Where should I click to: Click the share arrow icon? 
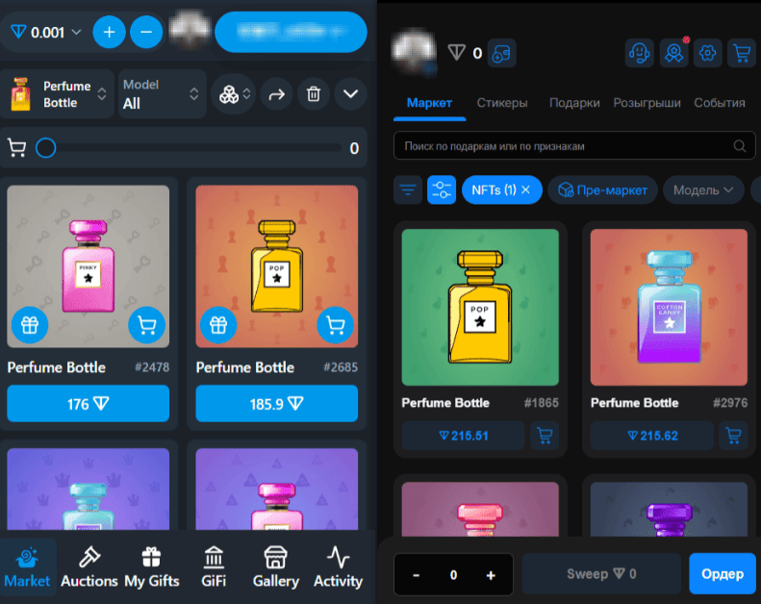click(277, 94)
